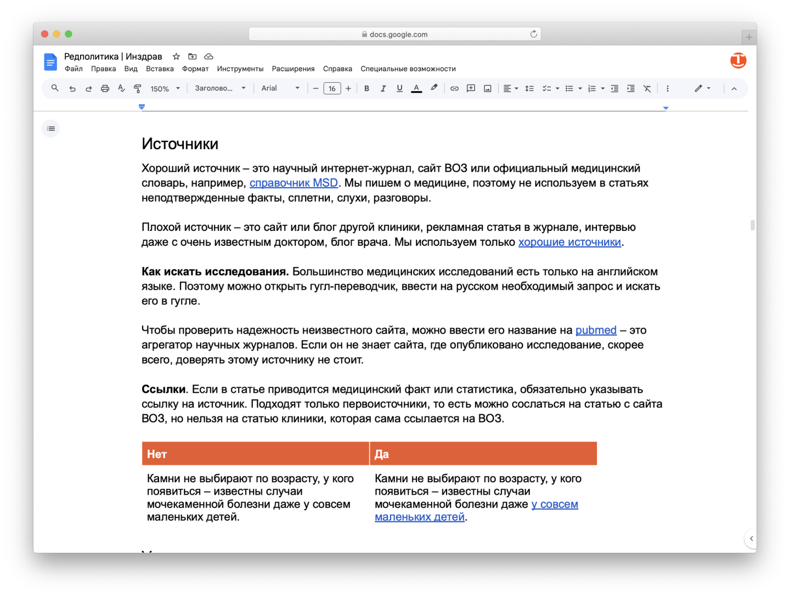
Task: Open the 150% zoom dropdown
Action: (165, 88)
